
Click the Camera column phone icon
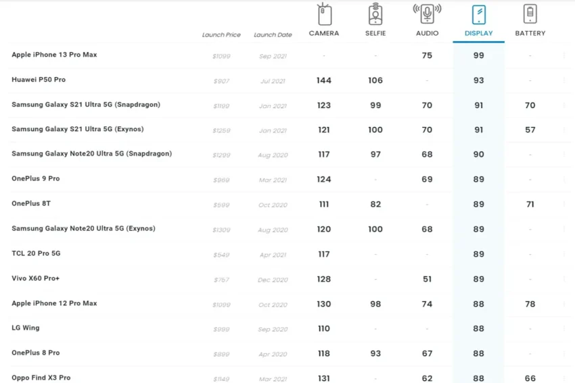coord(324,14)
